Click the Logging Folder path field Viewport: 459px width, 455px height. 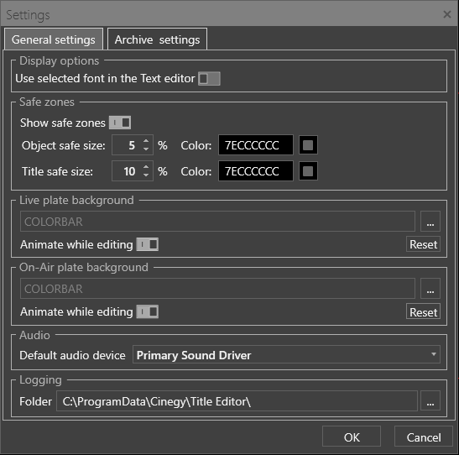pyautogui.click(x=237, y=400)
